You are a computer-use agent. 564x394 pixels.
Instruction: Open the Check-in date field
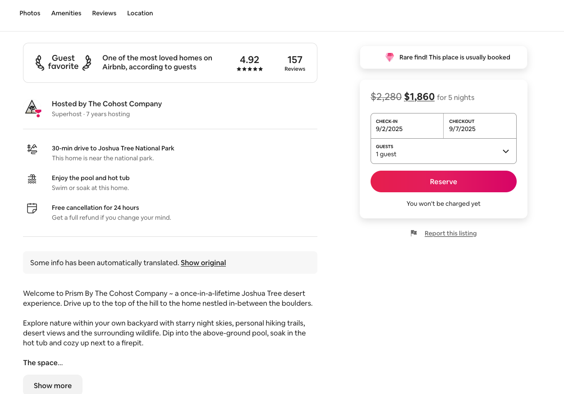pos(407,126)
